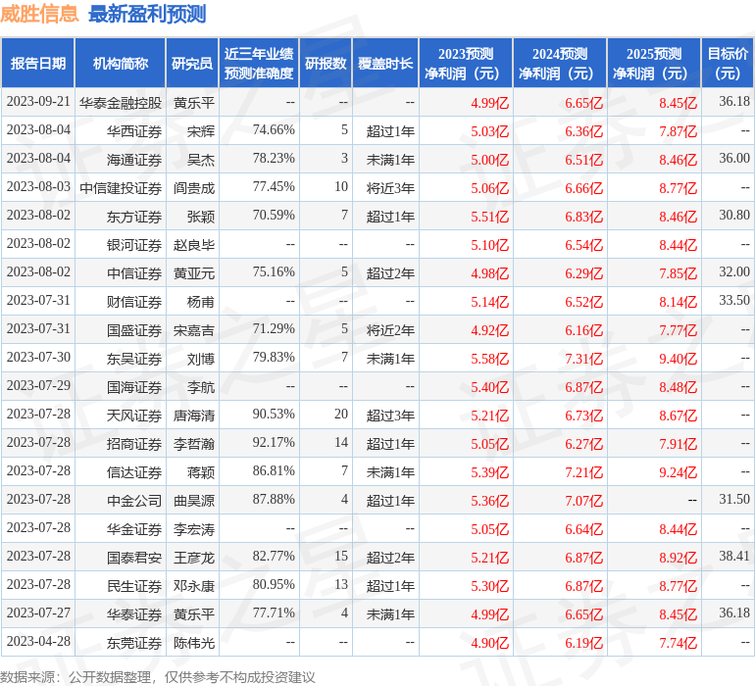Select institution 招商证券
This screenshot has height=686, width=755.
[134, 443]
